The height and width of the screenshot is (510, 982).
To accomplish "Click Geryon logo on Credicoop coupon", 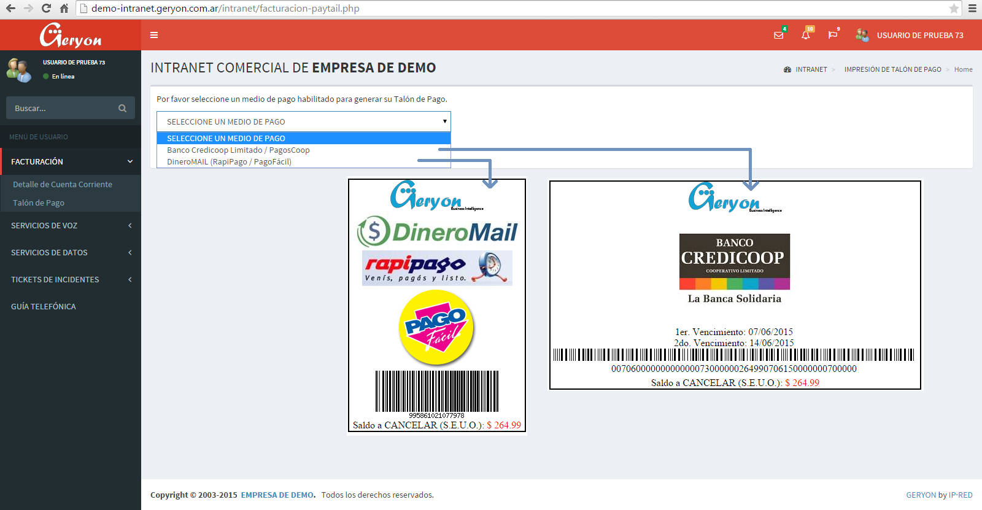I will click(735, 197).
